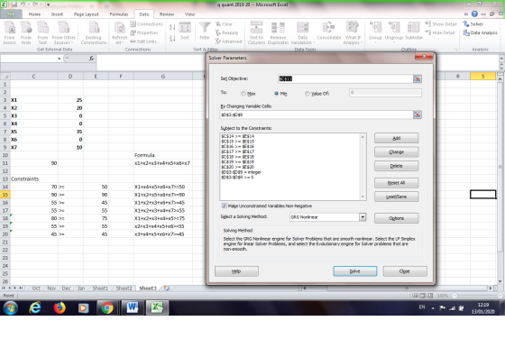505x348 pixels.
Task: Select constraint $C$14 >= $E$14
Action: click(238, 136)
